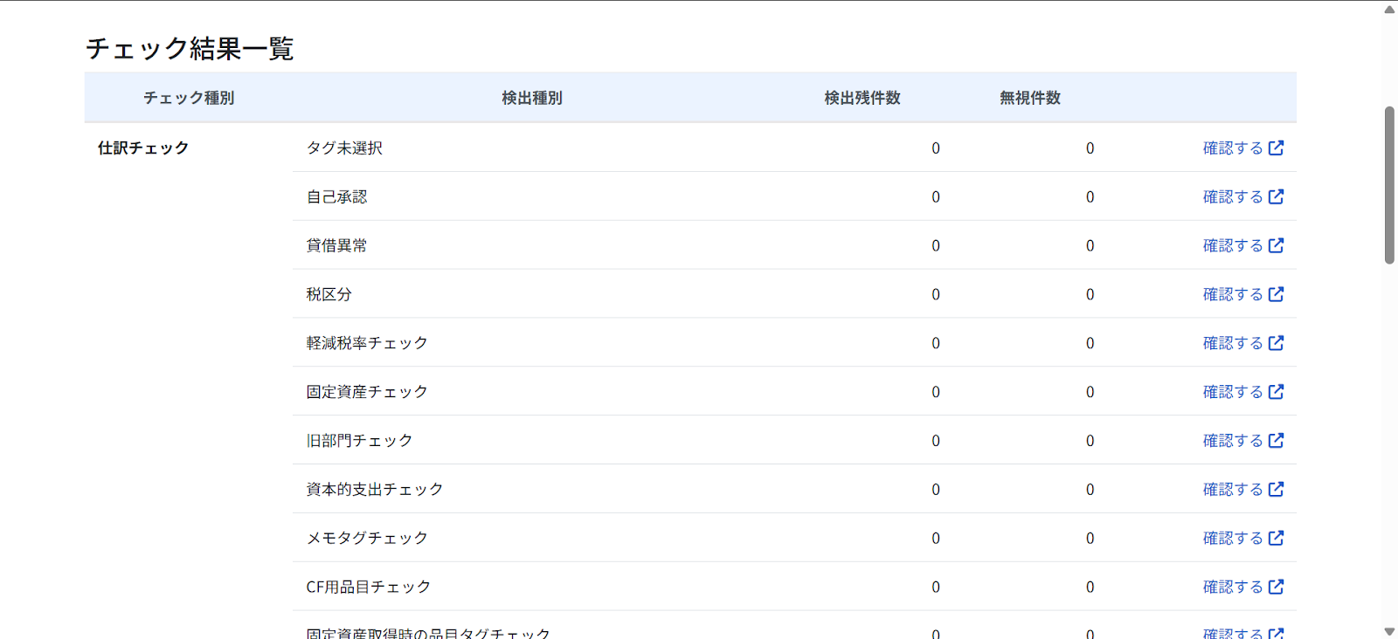
Task: Open external link icon in メモタグチェック row
Action: click(x=1277, y=539)
